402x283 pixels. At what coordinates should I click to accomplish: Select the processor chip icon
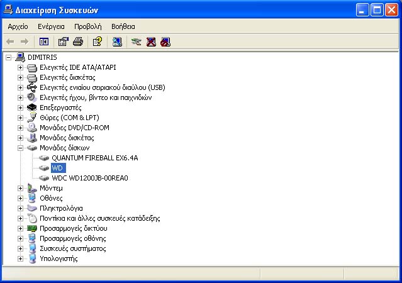pyautogui.click(x=32, y=108)
